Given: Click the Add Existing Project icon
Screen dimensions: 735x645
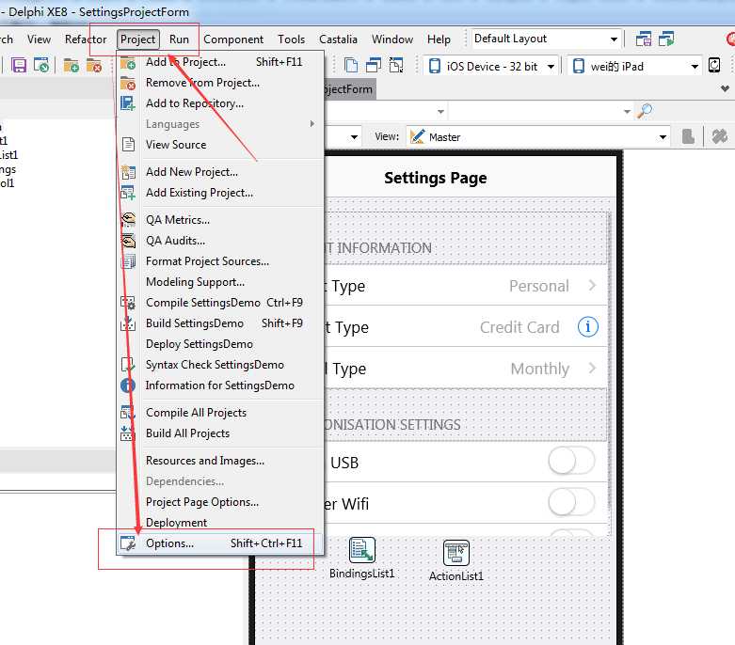Looking at the screenshot, I should click(x=128, y=193).
